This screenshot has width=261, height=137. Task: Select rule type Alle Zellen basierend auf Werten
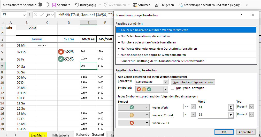(186, 30)
